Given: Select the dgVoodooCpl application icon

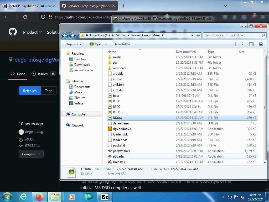Looking at the screenshot, I should [x=110, y=129].
